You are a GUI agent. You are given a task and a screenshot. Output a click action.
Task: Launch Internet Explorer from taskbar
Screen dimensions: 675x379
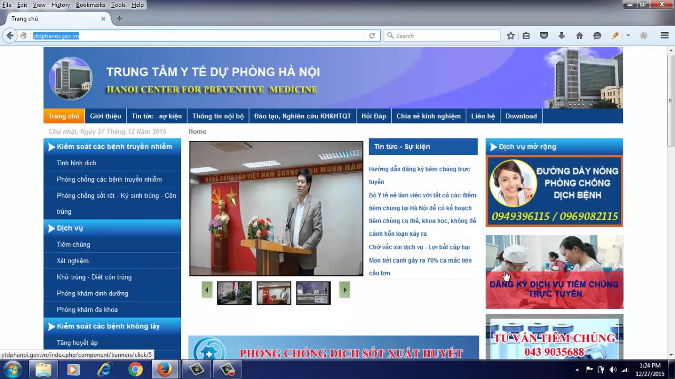coord(104,370)
